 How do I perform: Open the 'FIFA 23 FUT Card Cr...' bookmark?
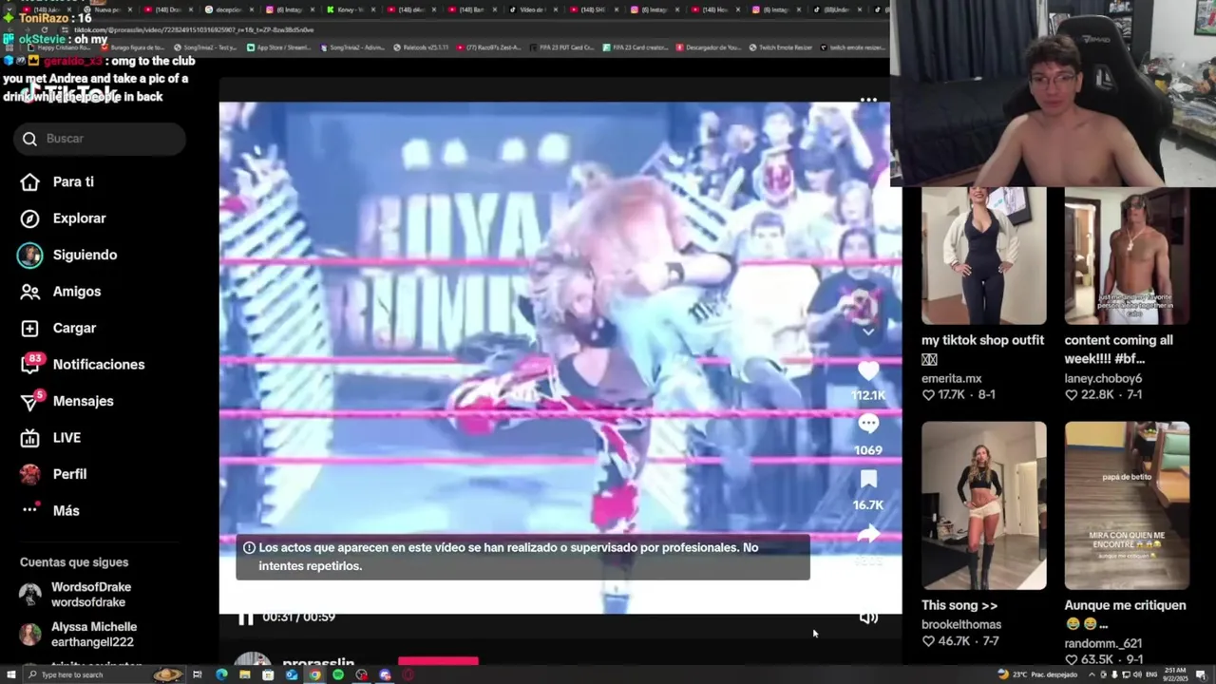tap(563, 47)
